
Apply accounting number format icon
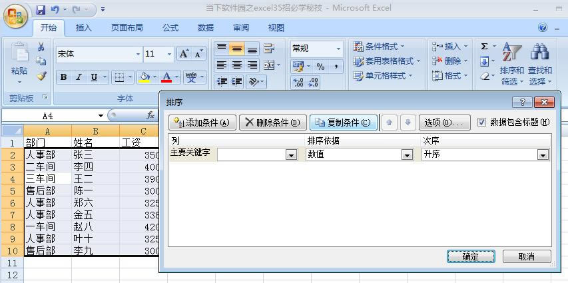point(298,67)
